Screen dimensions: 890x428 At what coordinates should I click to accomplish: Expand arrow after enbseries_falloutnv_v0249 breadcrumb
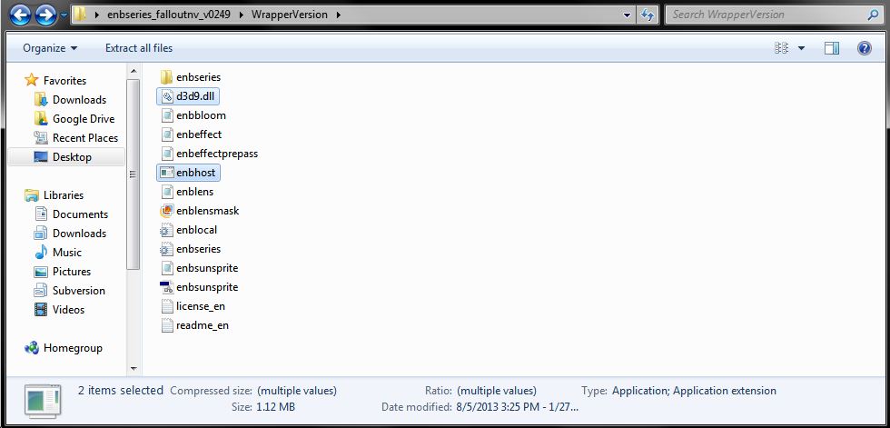pyautogui.click(x=240, y=15)
